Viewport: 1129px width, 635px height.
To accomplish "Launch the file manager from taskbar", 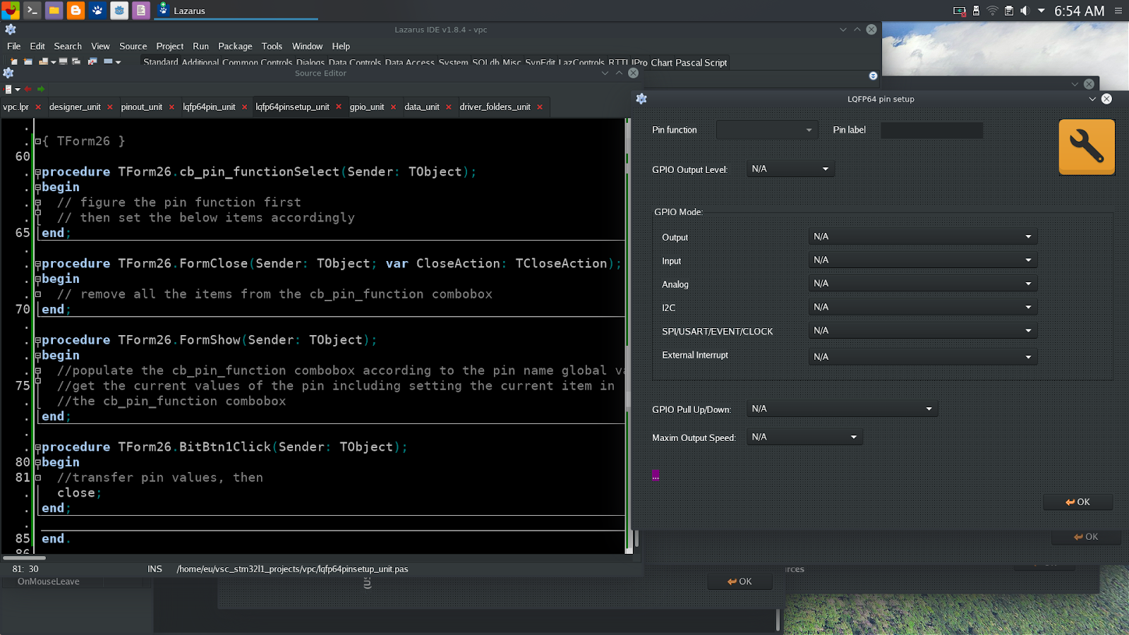I will (x=54, y=11).
